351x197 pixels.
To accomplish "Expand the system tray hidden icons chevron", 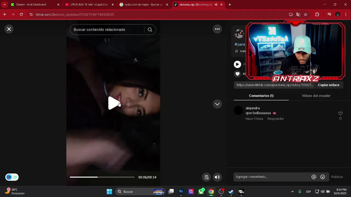I will pyautogui.click(x=292, y=192).
